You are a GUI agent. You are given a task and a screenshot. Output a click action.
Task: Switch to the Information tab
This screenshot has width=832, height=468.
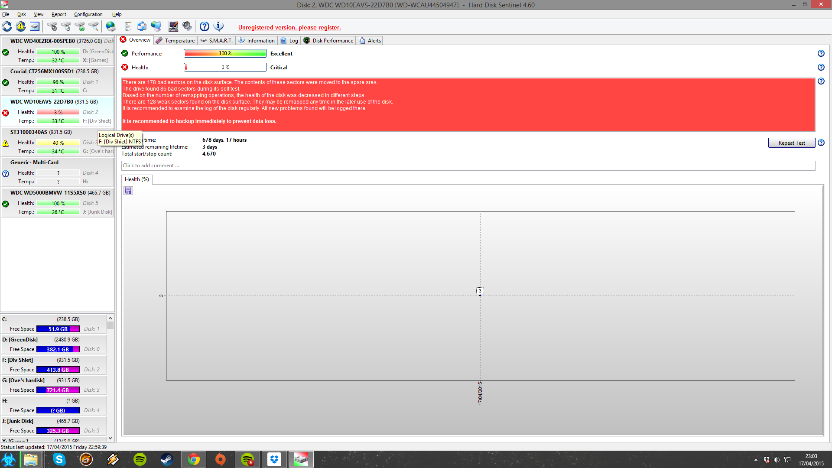point(257,40)
